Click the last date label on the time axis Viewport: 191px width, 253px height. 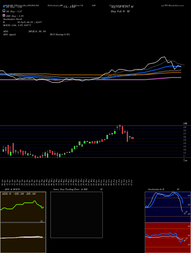pos(131,182)
